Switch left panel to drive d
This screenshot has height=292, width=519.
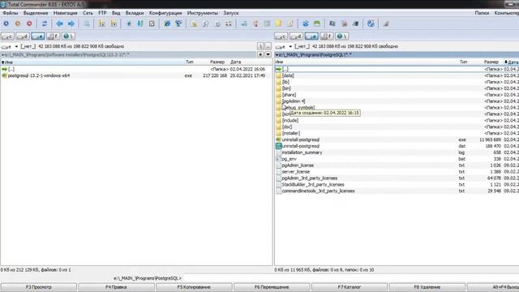pyautogui.click(x=23, y=36)
